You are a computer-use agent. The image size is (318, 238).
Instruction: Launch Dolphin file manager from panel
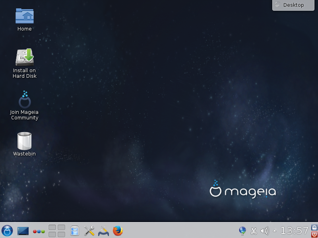pos(74,230)
